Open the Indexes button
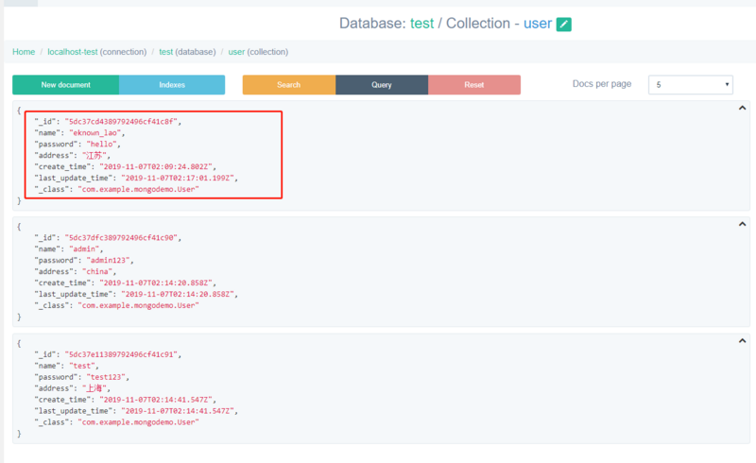Screen dimensions: 756x463 pos(172,85)
